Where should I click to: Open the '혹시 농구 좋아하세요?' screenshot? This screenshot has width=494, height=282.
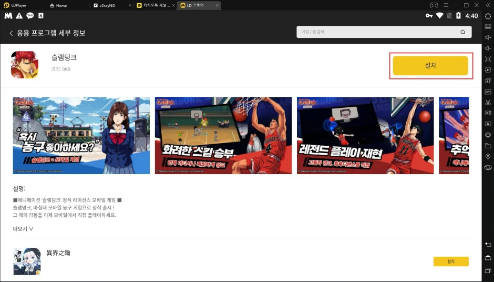point(81,135)
